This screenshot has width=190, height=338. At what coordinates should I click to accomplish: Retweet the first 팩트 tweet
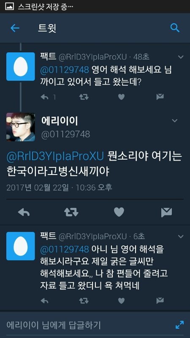(84, 97)
